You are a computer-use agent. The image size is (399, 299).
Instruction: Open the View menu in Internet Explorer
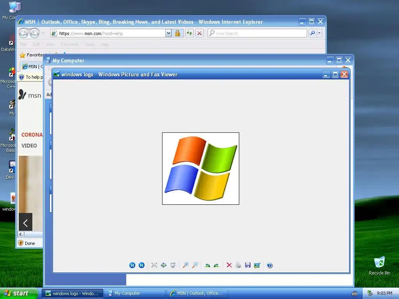(50, 44)
